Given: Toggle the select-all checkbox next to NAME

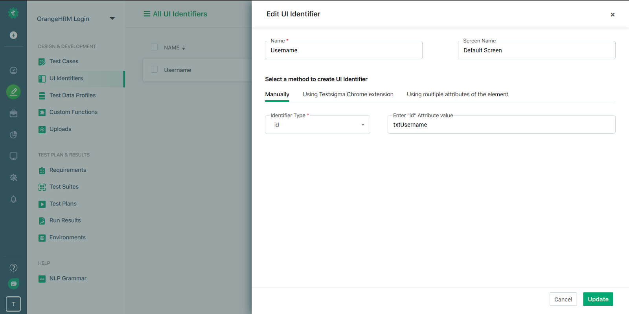Looking at the screenshot, I should (x=154, y=47).
